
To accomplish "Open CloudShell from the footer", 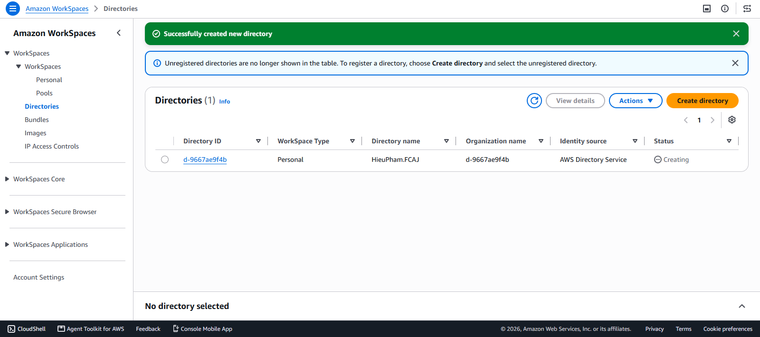I will click(27, 329).
